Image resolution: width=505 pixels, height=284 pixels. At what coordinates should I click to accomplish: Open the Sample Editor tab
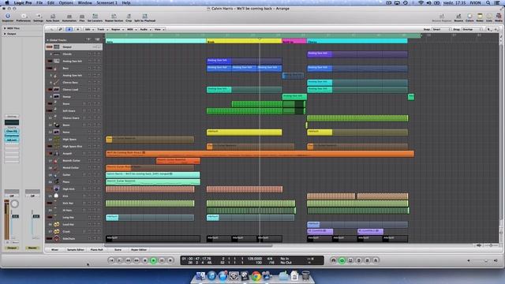tap(76, 249)
